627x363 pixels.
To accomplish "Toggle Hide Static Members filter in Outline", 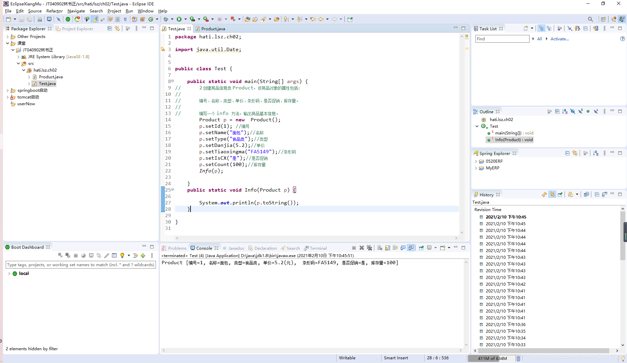I will [580, 111].
